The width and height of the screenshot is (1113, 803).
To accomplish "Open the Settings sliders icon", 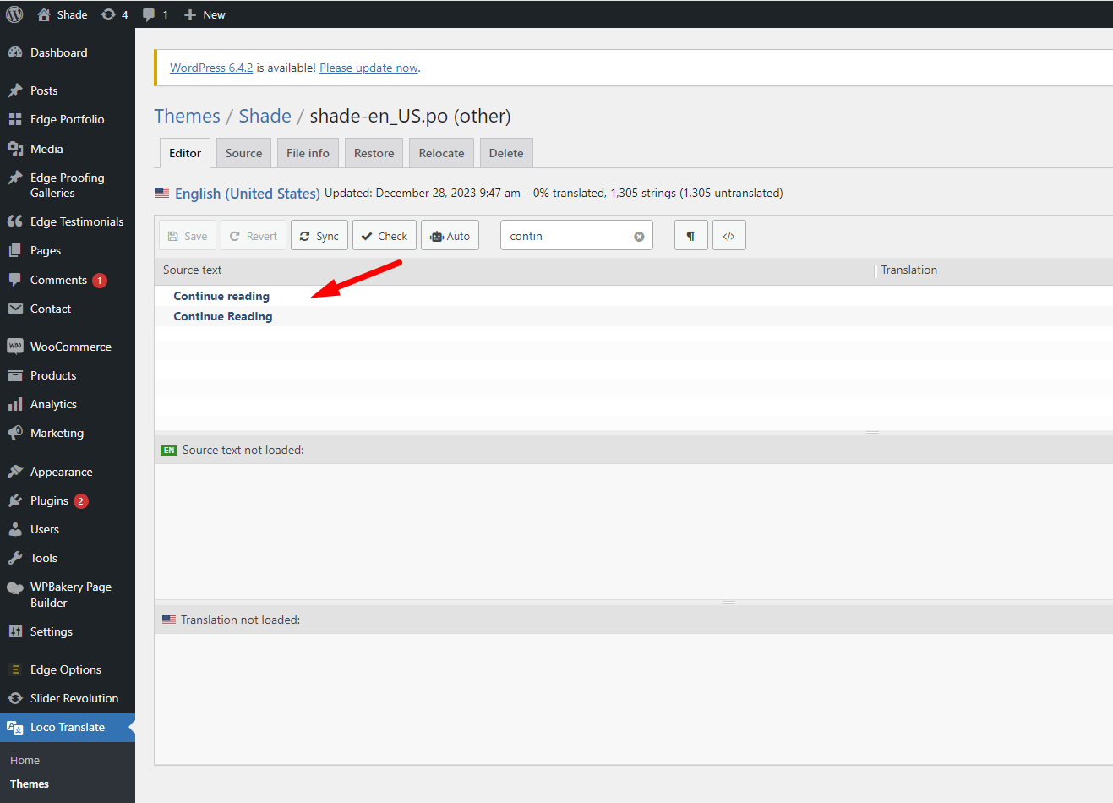I will tap(15, 631).
